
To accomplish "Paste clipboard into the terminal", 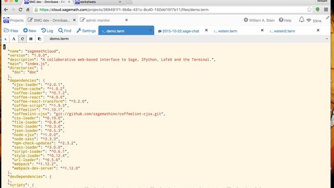I will (x=40, y=39).
